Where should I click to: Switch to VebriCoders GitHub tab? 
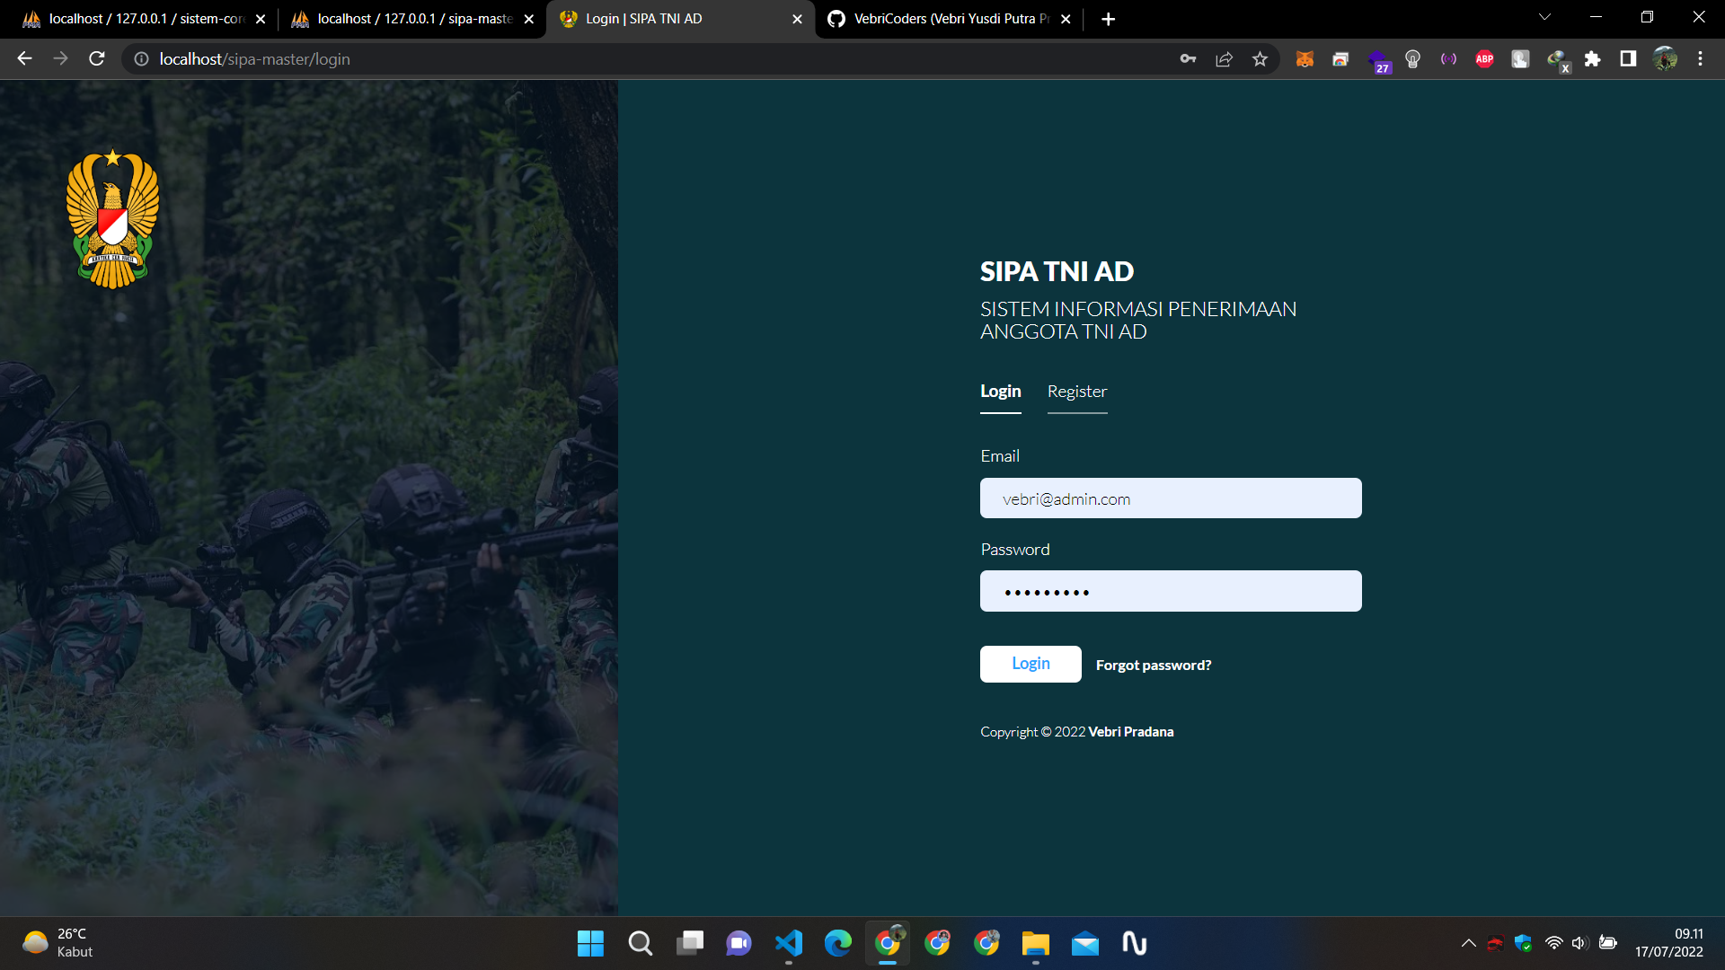coord(948,19)
